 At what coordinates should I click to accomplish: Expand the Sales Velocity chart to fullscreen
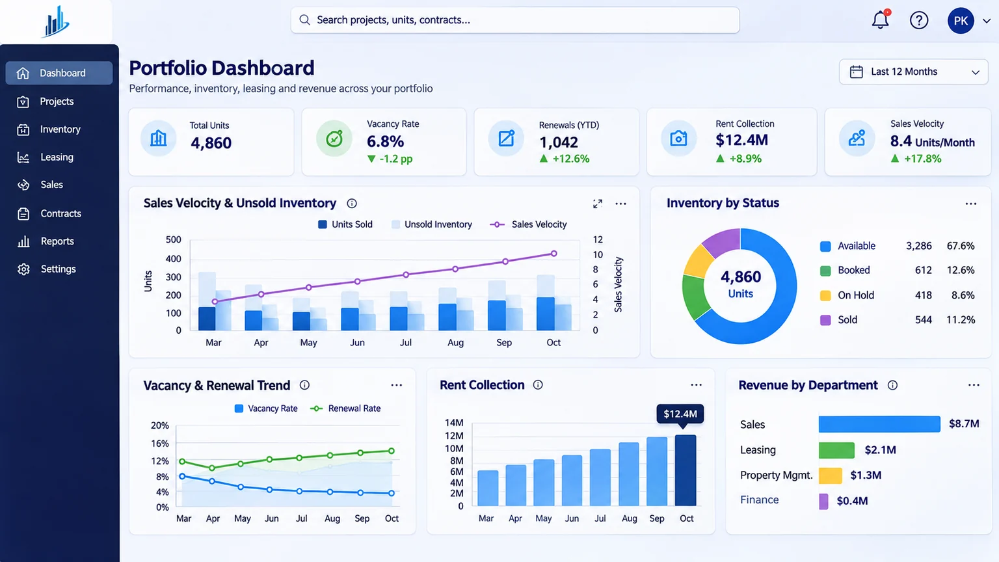click(598, 204)
